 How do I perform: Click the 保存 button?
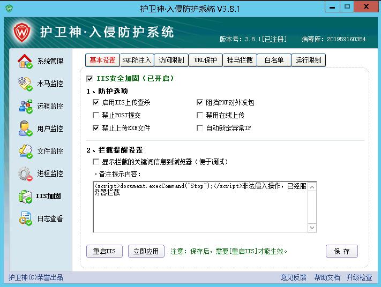click(x=342, y=251)
